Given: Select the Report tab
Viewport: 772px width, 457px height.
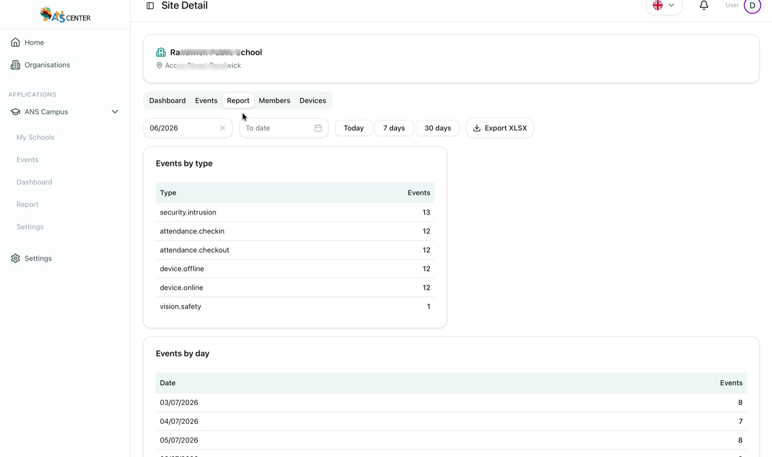Looking at the screenshot, I should tap(238, 101).
